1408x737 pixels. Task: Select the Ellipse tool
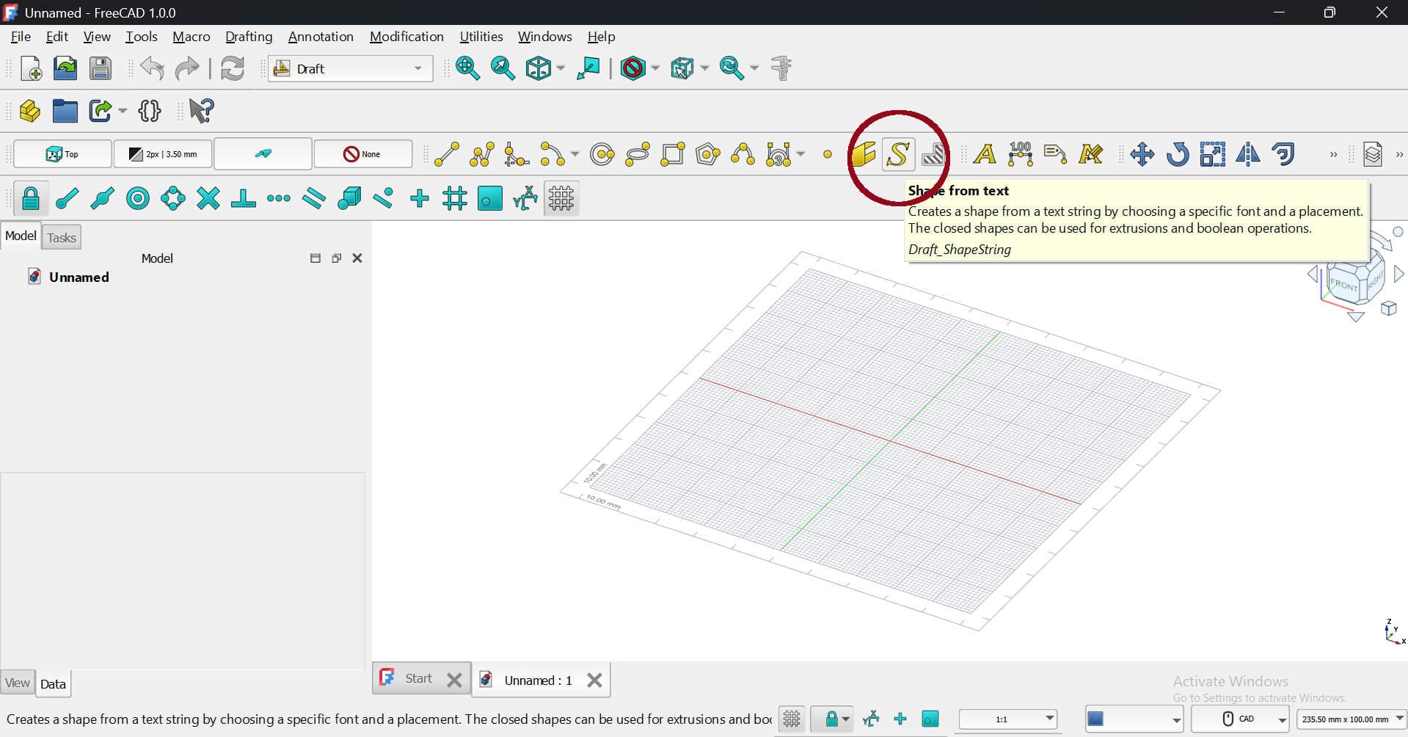638,154
